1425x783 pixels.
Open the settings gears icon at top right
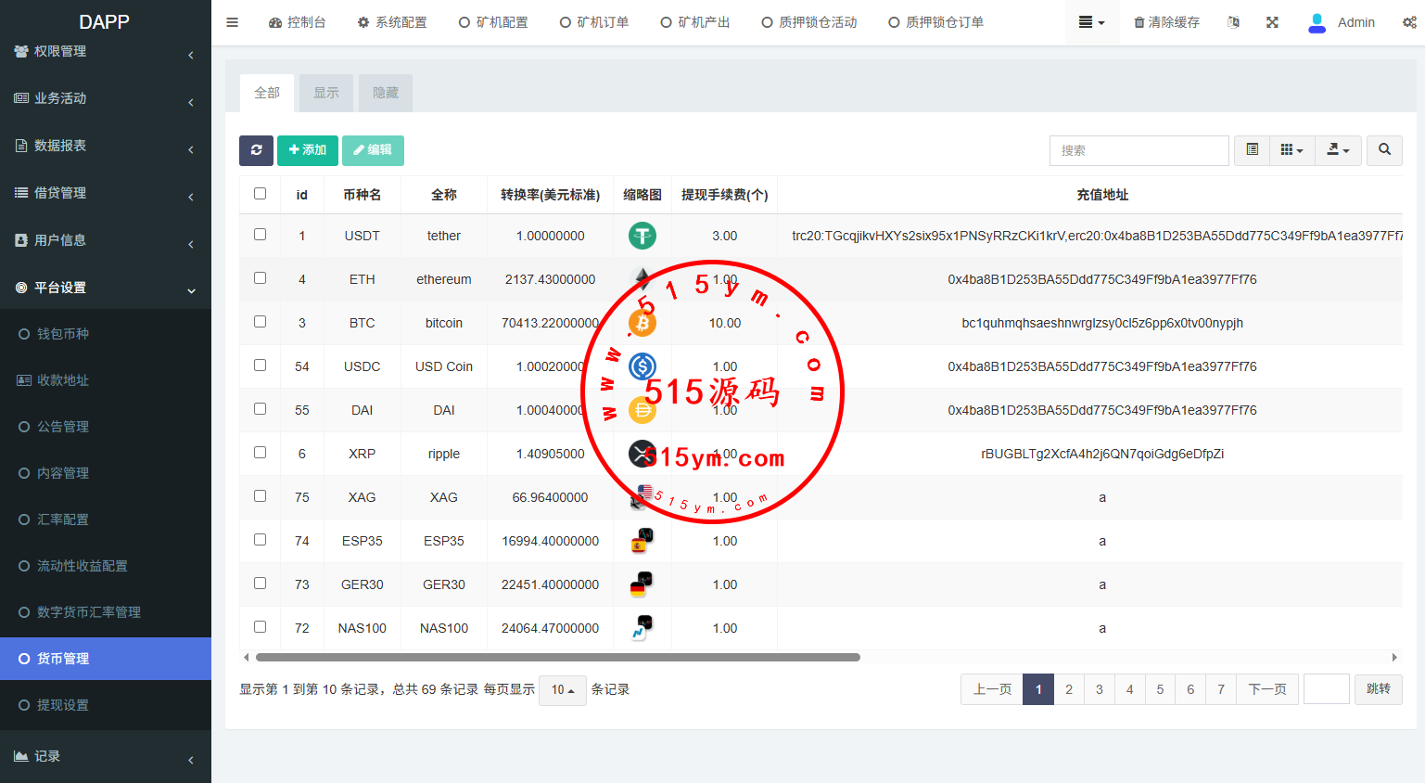click(1408, 22)
